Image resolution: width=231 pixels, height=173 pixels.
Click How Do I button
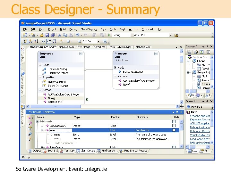coord(195,107)
